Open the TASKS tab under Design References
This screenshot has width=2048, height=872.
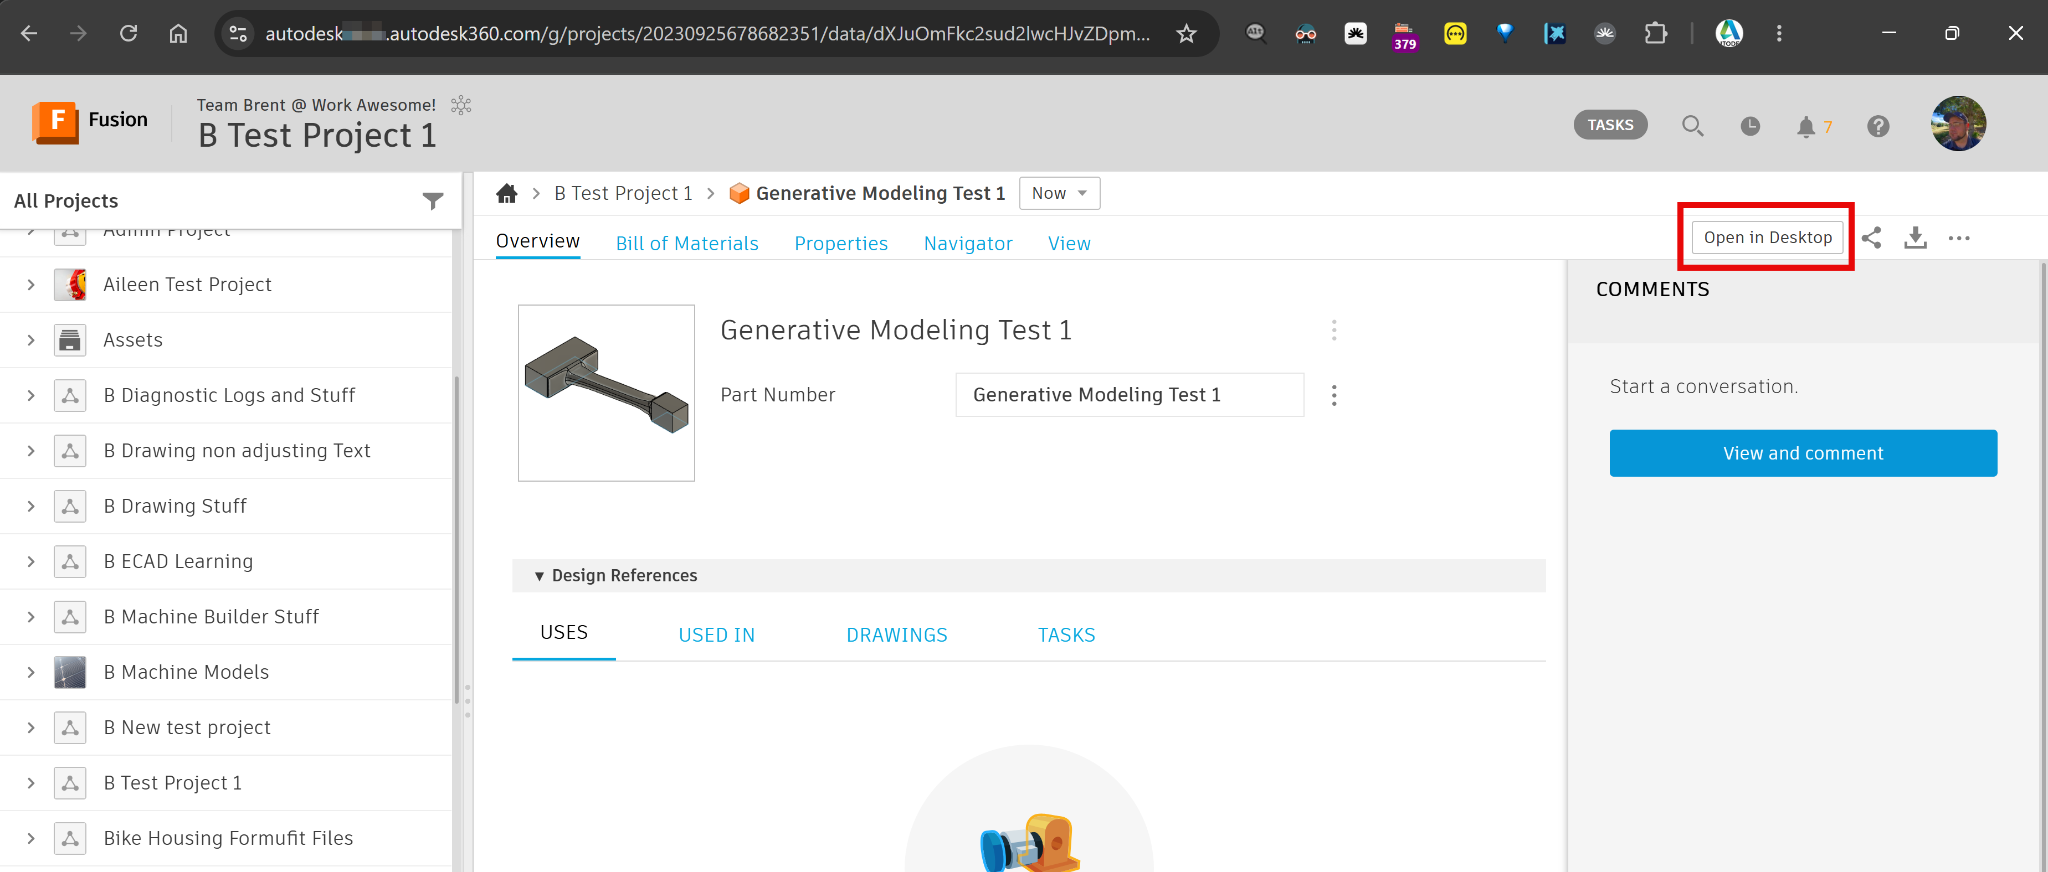coord(1066,635)
